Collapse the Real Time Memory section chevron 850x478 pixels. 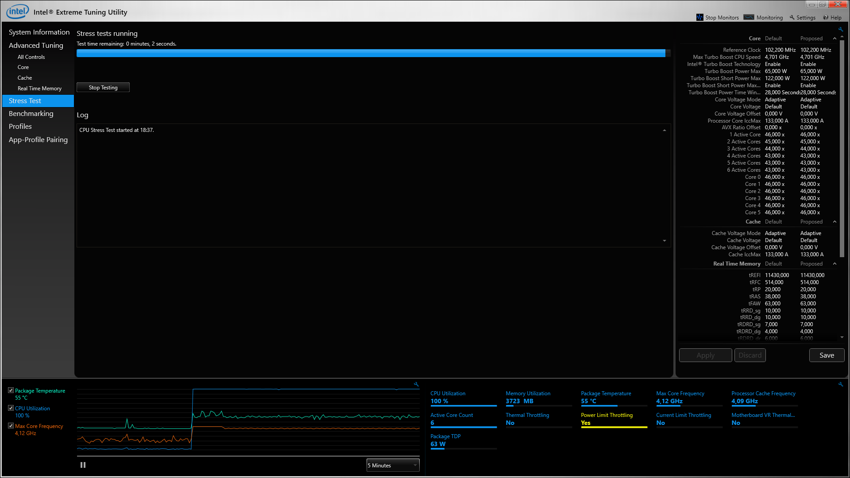835,264
